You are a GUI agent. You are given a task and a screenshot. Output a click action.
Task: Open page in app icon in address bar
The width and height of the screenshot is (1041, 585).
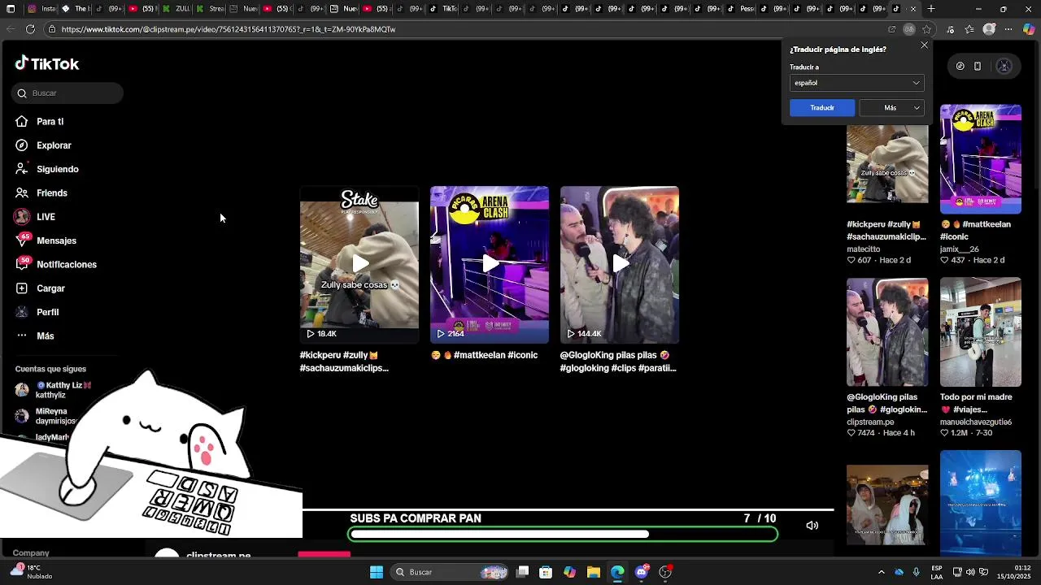tap(892, 29)
